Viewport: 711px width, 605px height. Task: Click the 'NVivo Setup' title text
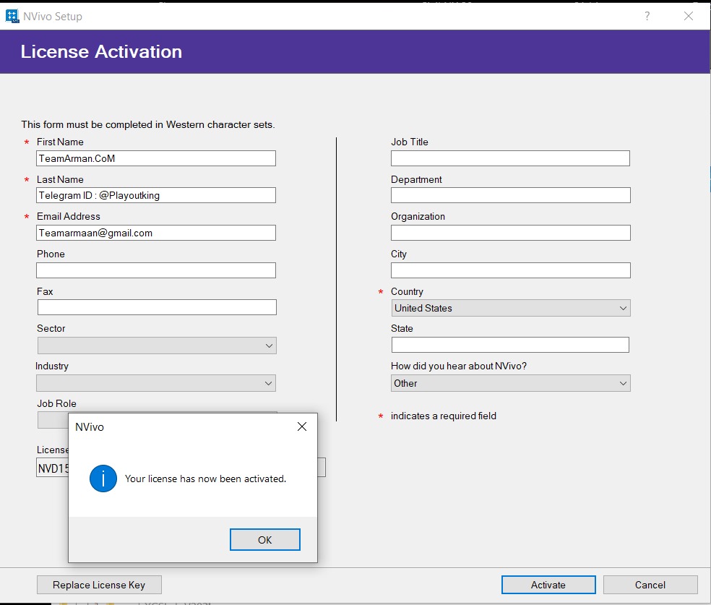coord(53,17)
